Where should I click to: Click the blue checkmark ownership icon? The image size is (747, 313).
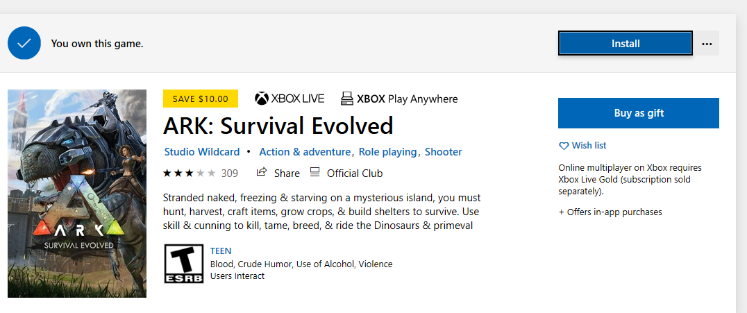pos(24,43)
